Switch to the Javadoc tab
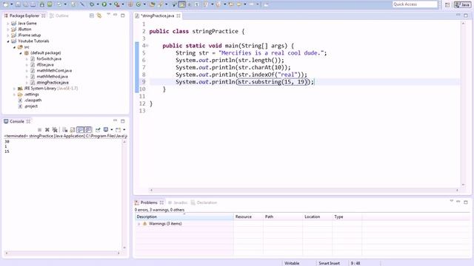Viewport: 474px width, 266px height. tap(178, 202)
